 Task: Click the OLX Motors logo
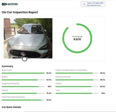point(10,4)
